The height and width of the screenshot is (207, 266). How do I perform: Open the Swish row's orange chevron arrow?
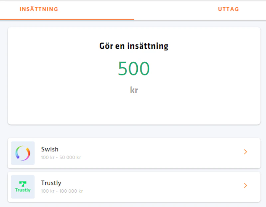245,152
